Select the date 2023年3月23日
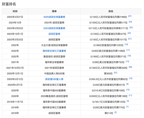The height and width of the screenshot is (118, 144). [15, 40]
